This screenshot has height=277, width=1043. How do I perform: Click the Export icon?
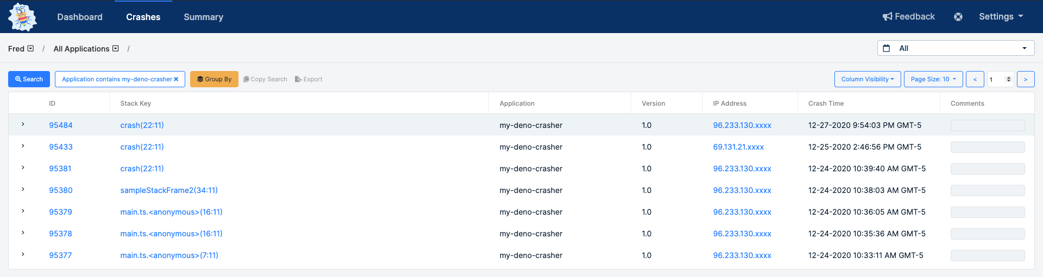tap(298, 79)
